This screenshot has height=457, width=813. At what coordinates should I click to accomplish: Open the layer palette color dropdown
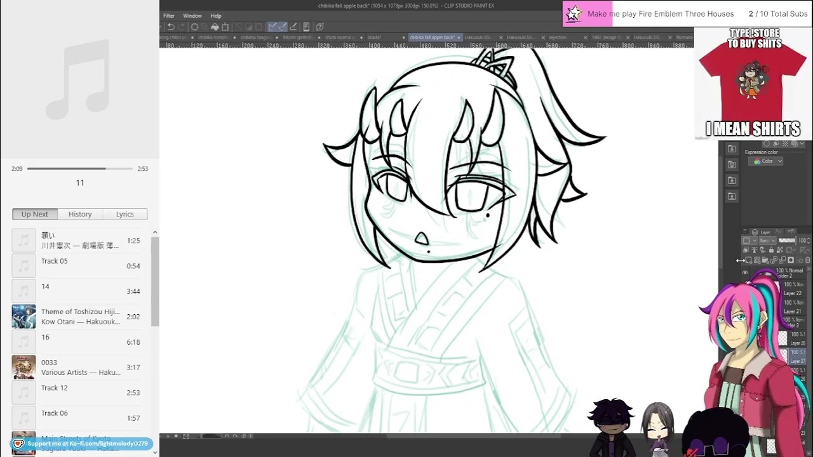(749, 241)
